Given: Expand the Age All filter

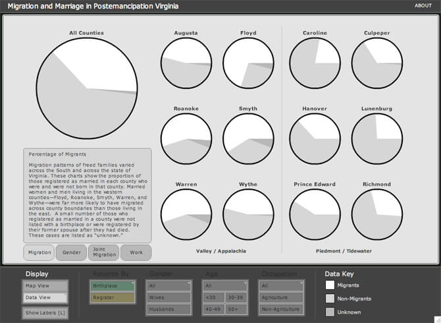Looking at the screenshot, I should pos(224,286).
